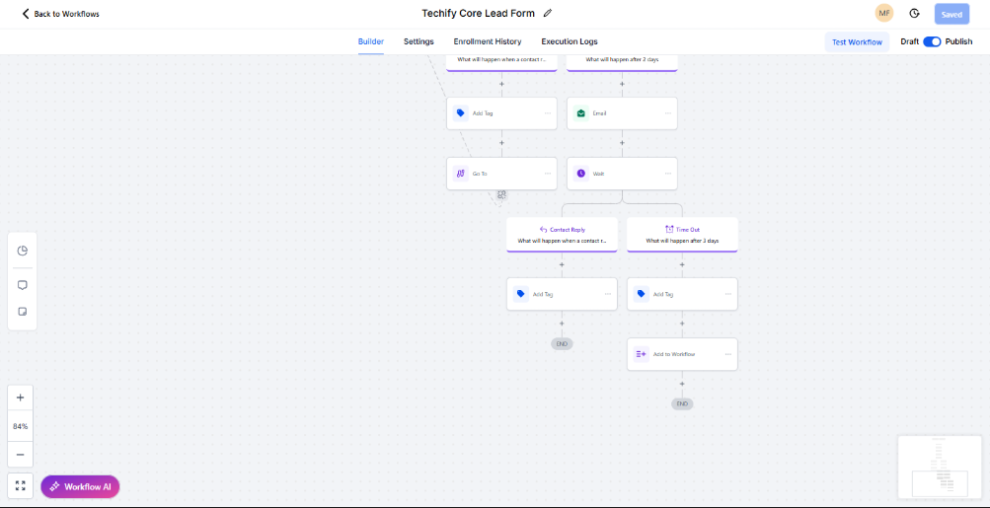Click the Saved button
The image size is (990, 508).
(x=952, y=14)
